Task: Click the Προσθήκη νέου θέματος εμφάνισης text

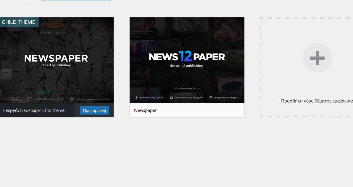Action: [x=317, y=101]
